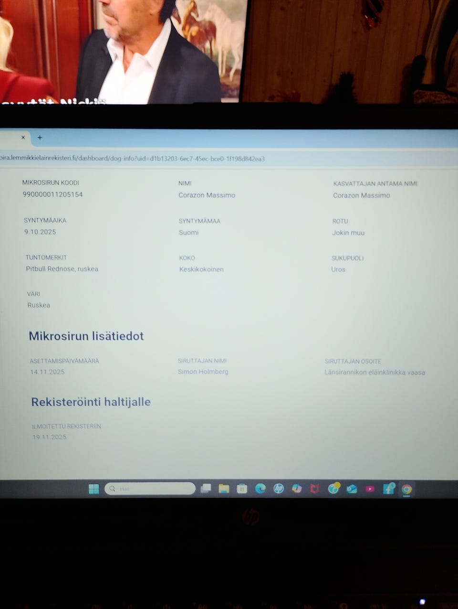Screen dimensions: 458x609
Task: Select Corazon Massimo under KASVATTAJAN ANTAMA NIMI
Action: pyautogui.click(x=361, y=195)
